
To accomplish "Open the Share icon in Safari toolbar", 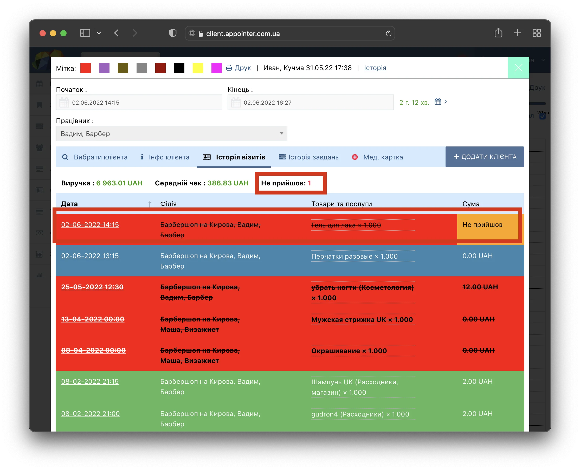I will (498, 33).
